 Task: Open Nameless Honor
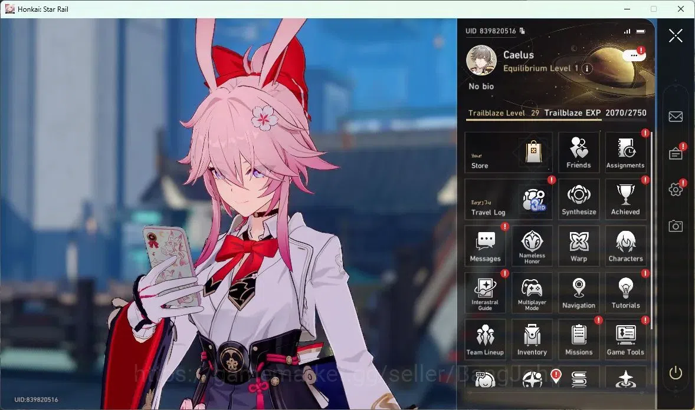(x=532, y=246)
